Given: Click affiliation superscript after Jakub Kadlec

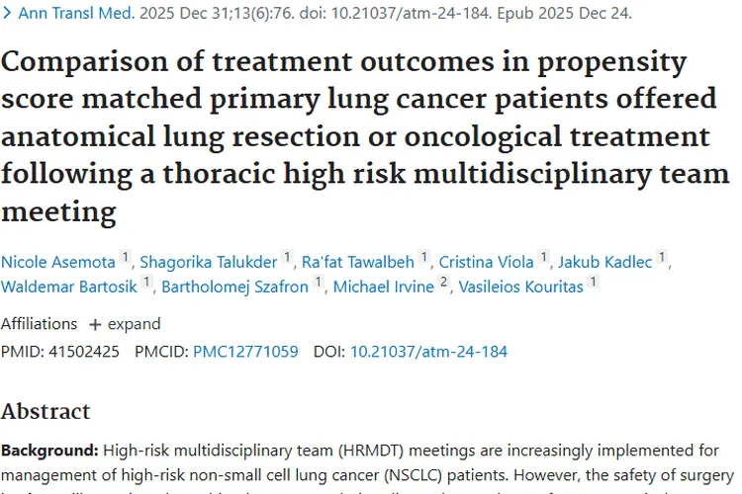Looking at the screenshot, I should [663, 258].
